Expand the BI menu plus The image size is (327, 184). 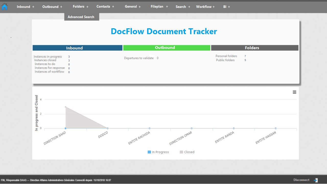(229, 7)
